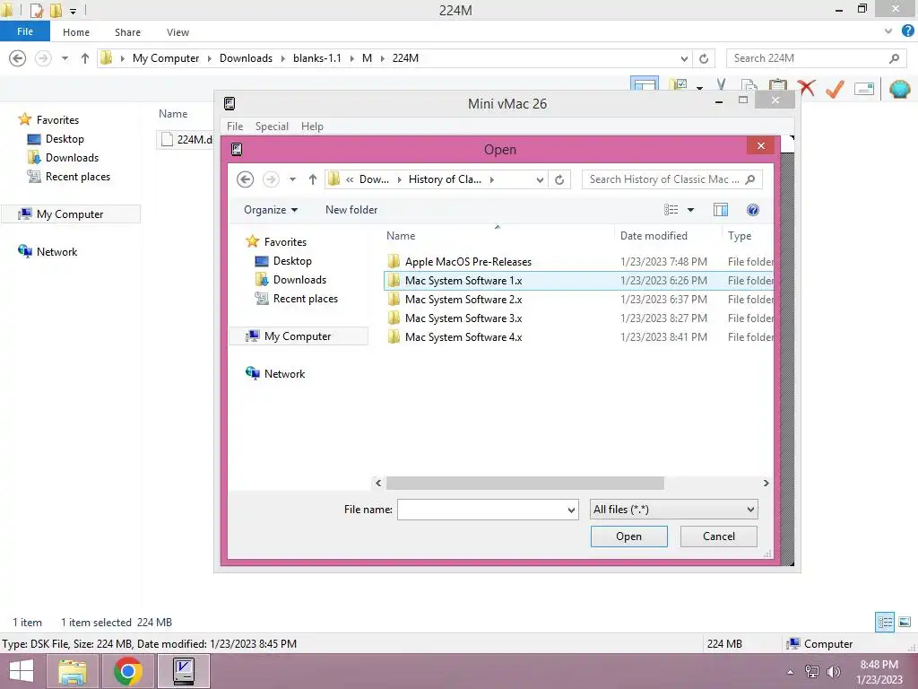Go up one folder in the Open dialog
This screenshot has width=918, height=689.
[313, 179]
